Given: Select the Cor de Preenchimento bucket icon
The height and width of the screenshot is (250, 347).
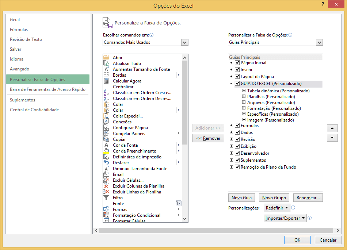Looking at the screenshot, I should tap(106, 151).
